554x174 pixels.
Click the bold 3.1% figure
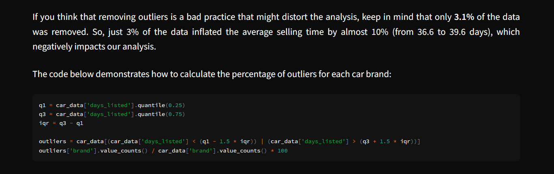point(464,17)
